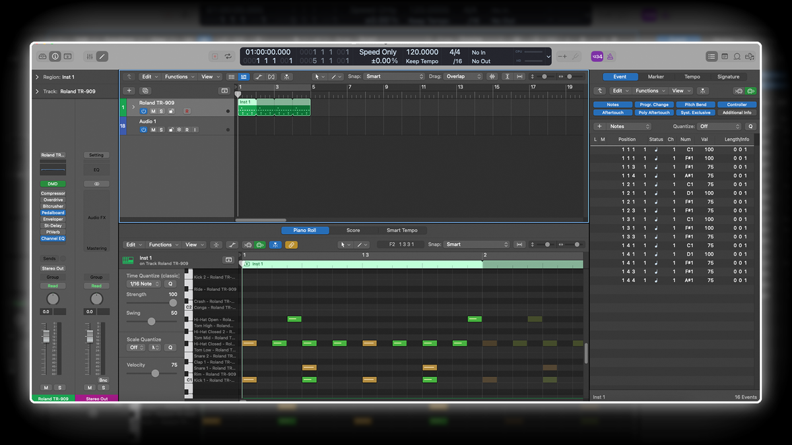Open the Mixer from control bar
The width and height of the screenshot is (792, 445).
coord(90,57)
